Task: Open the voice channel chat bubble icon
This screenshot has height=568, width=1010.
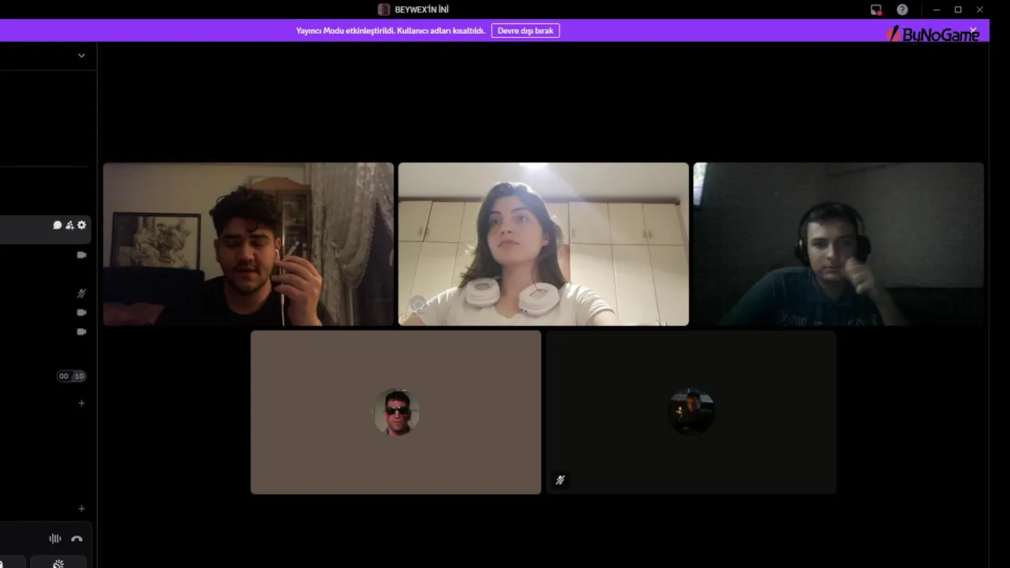Action: (58, 225)
